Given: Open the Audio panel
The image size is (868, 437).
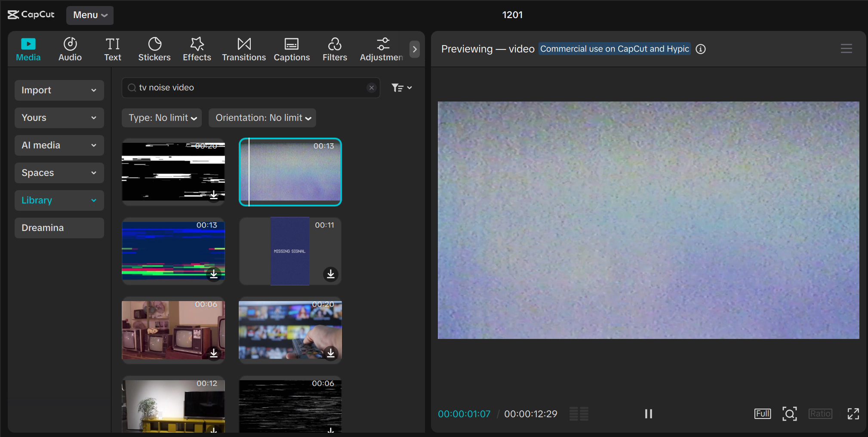Looking at the screenshot, I should click(x=70, y=49).
